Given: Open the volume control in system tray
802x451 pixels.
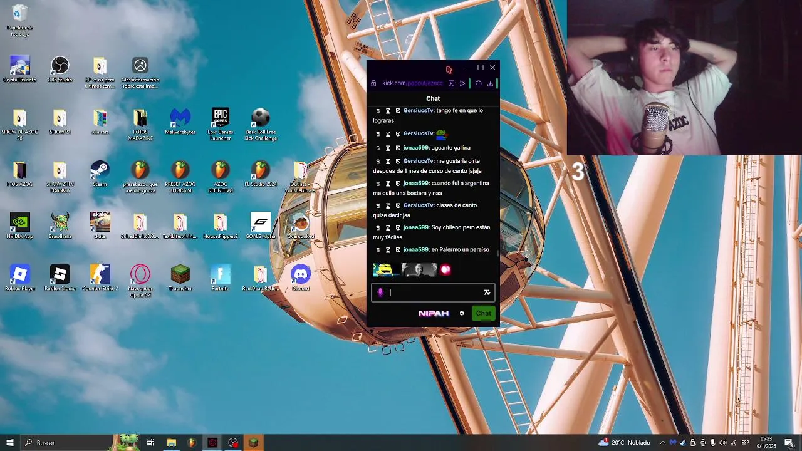Looking at the screenshot, I should coord(722,443).
